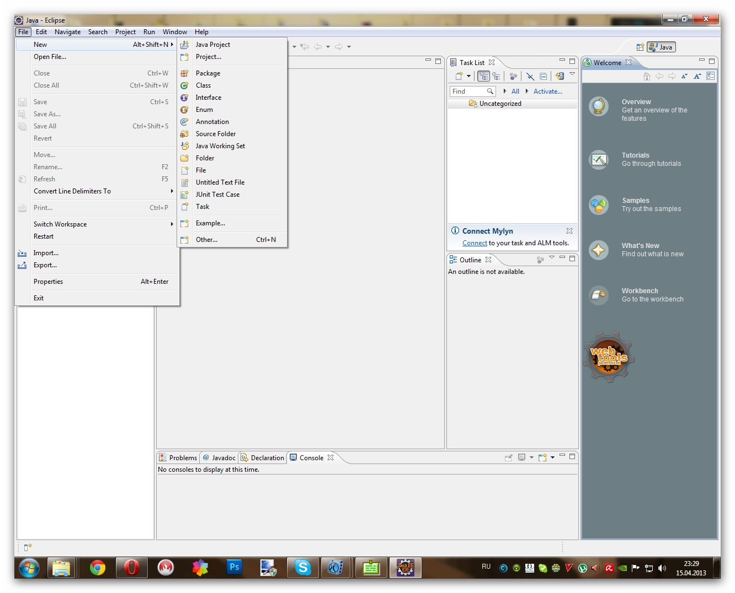
Task: Collapse all items in Task List
Action: point(543,76)
